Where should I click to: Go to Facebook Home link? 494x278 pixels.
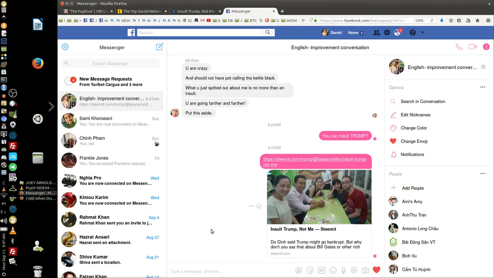(353, 33)
